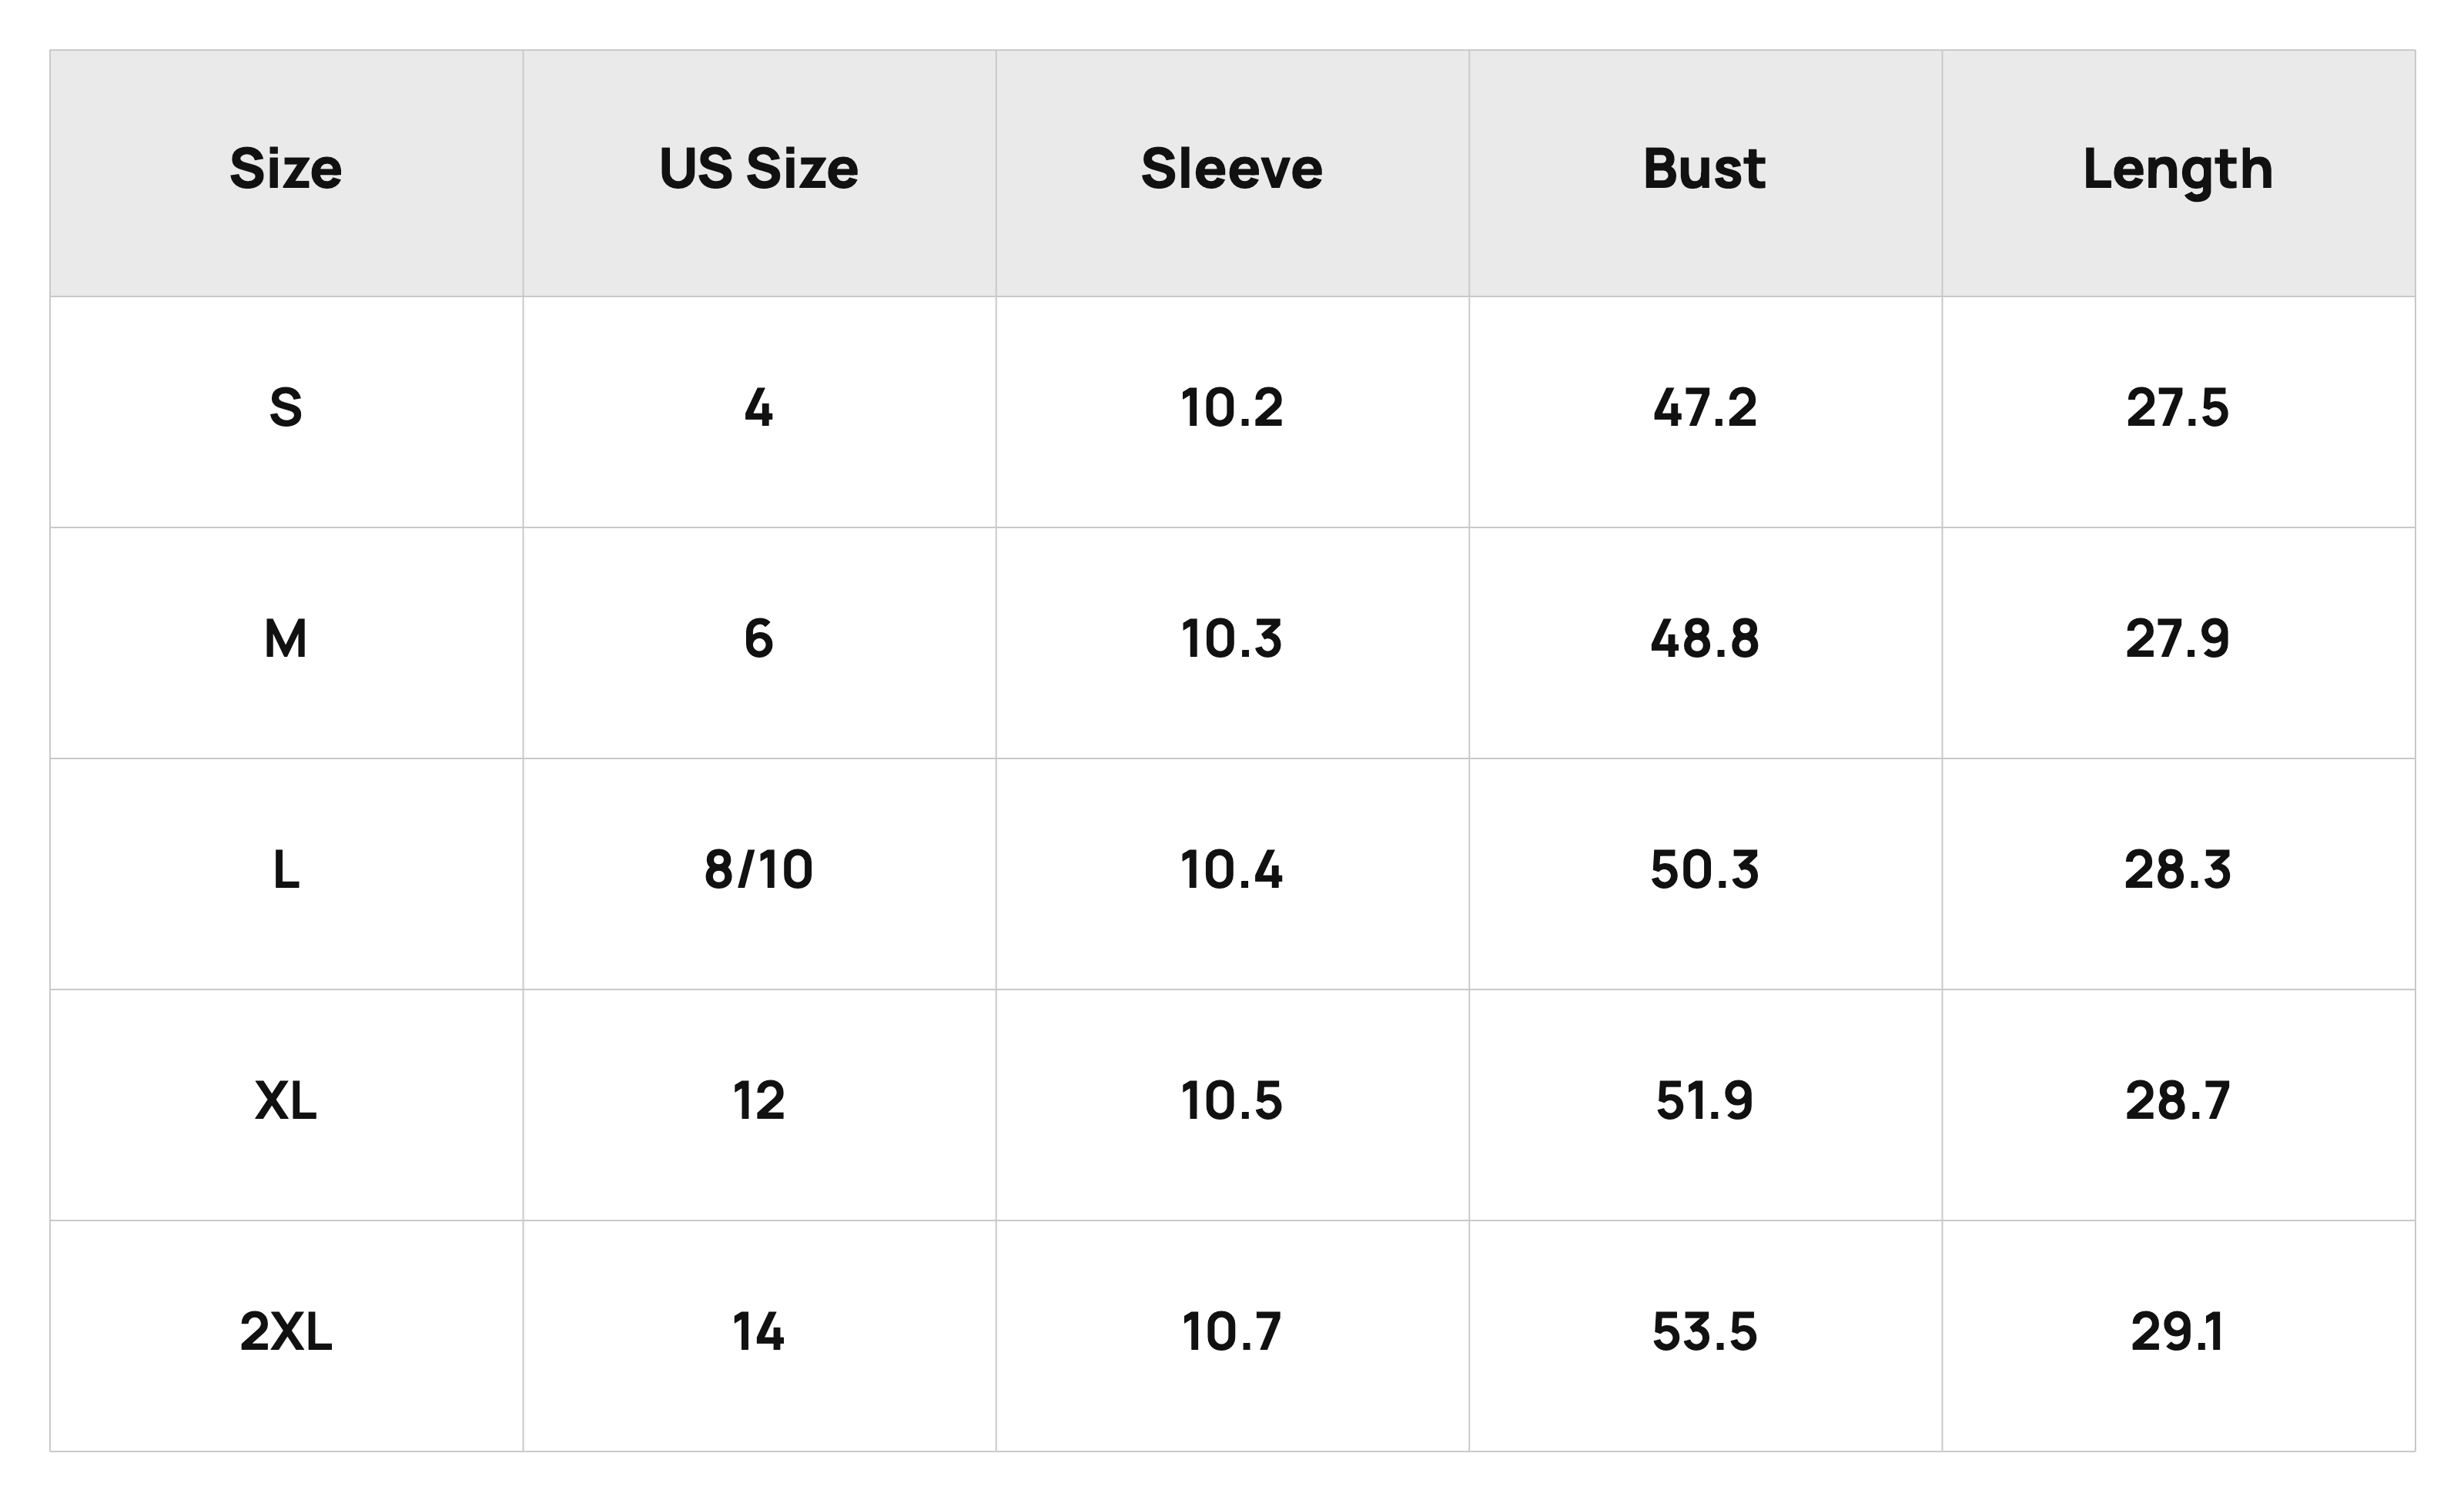Image resolution: width=2464 pixels, height=1500 pixels.
Task: Select the 10.2 sleeve value
Action: (x=1232, y=412)
